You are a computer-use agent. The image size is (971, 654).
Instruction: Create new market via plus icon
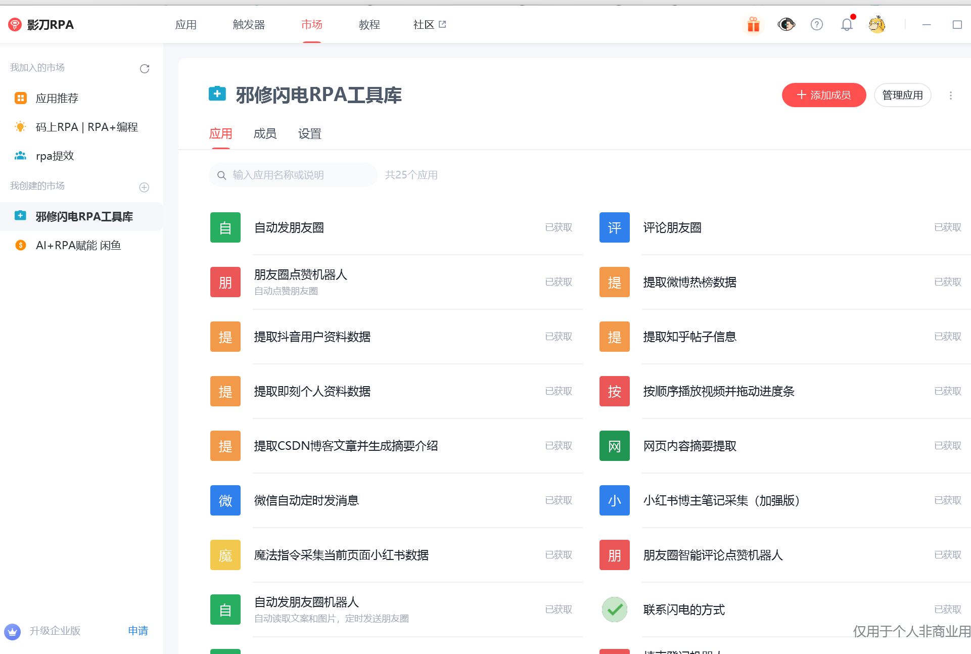click(x=144, y=187)
